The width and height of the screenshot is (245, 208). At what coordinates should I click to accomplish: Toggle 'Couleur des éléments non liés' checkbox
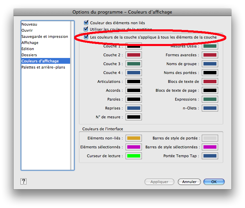(x=86, y=23)
